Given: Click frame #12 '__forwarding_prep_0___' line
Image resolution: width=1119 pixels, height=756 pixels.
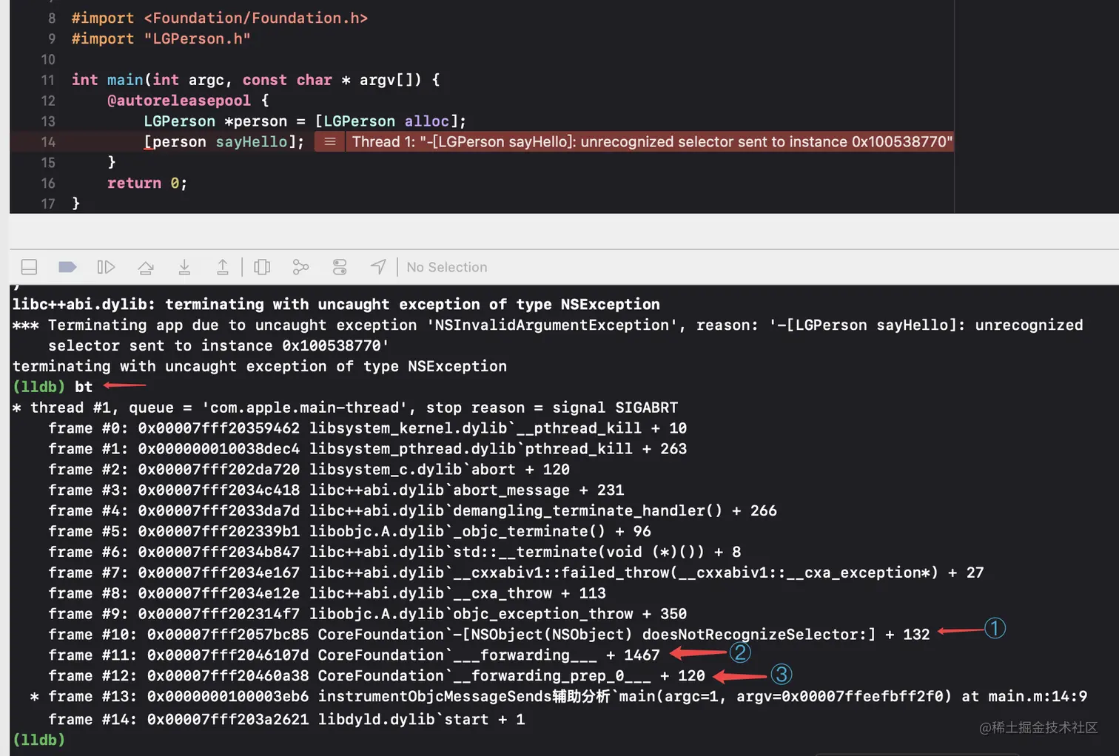Looking at the screenshot, I should point(377,676).
